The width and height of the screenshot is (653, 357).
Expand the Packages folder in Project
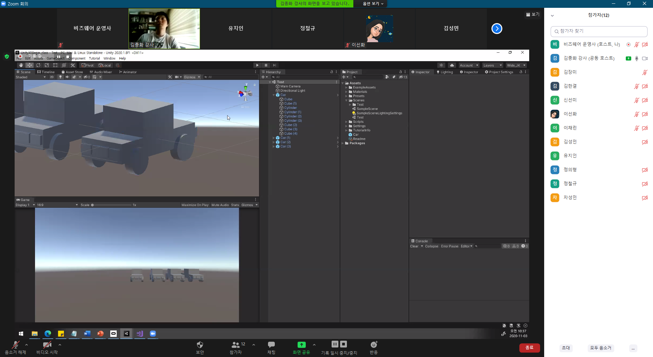[343, 143]
